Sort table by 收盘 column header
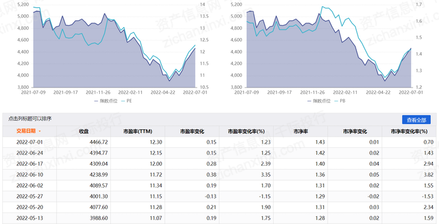This screenshot has width=439, height=224. tap(83, 132)
